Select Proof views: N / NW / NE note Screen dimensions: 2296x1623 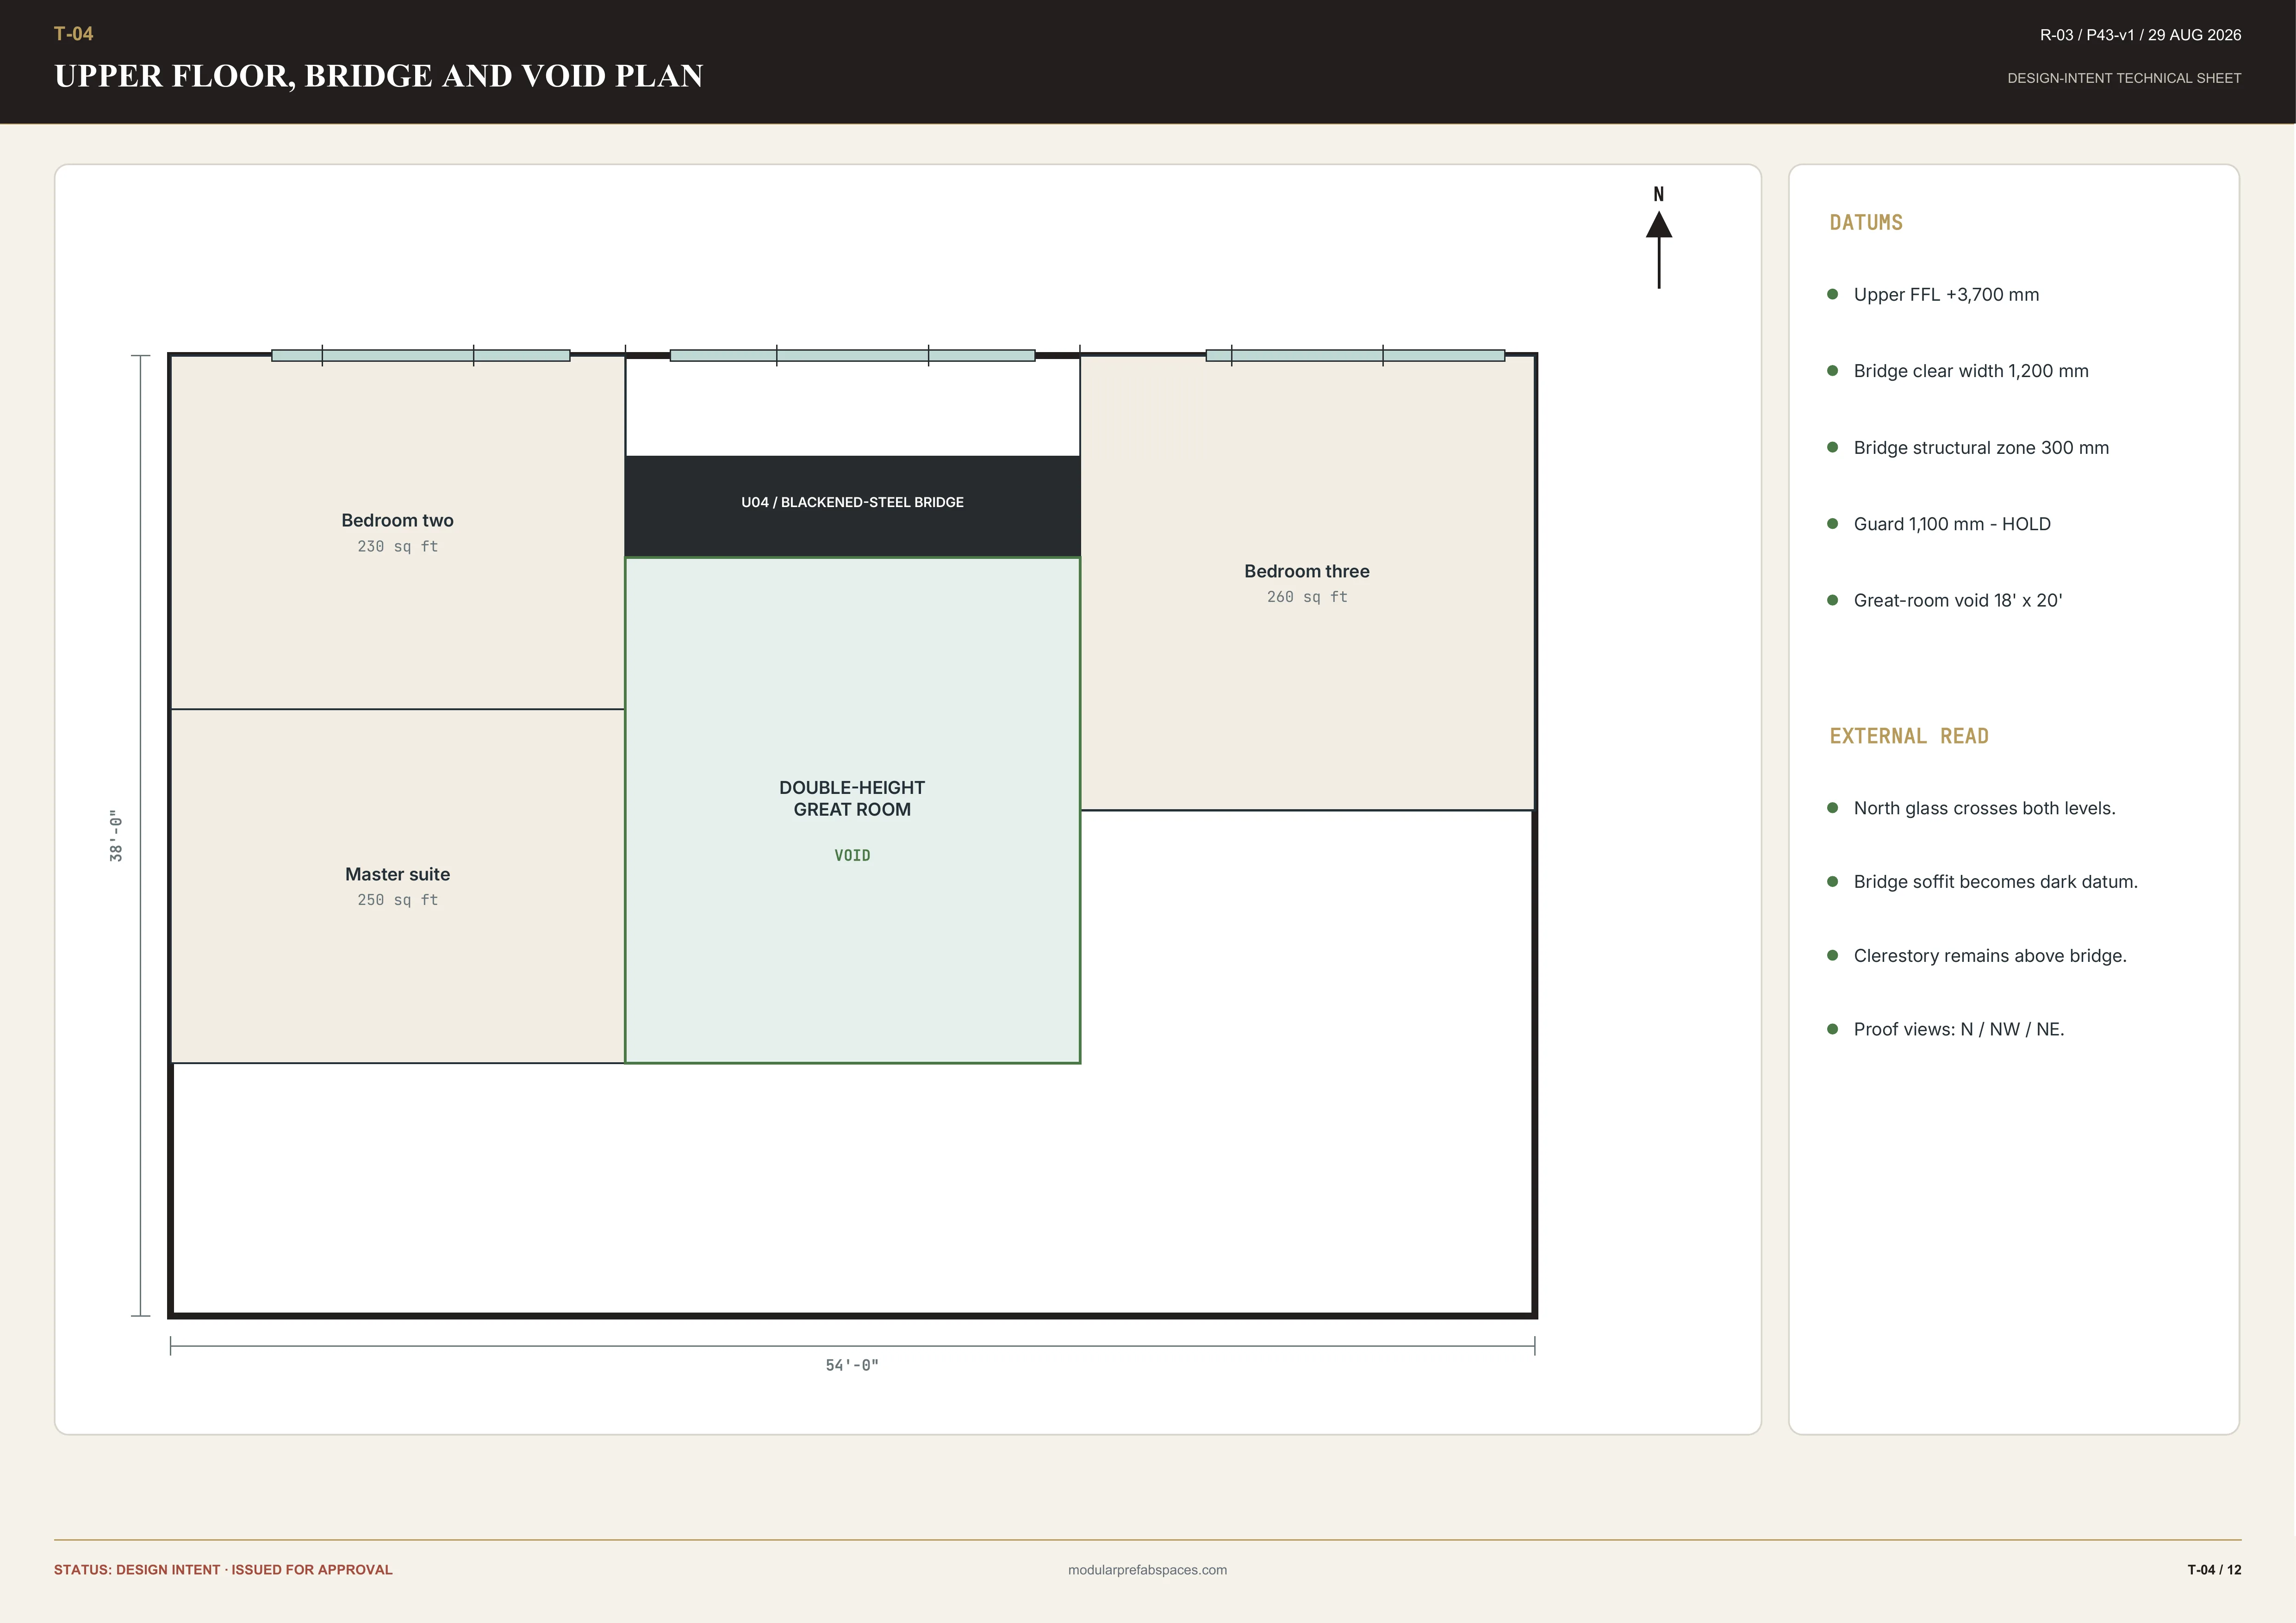point(1959,1029)
